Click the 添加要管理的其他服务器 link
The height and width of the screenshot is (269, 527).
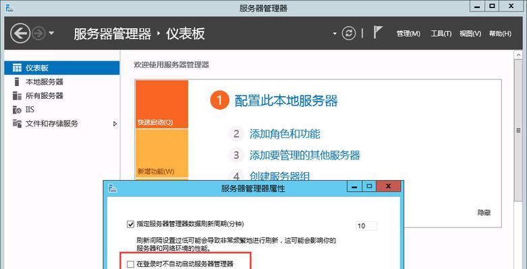pos(304,155)
